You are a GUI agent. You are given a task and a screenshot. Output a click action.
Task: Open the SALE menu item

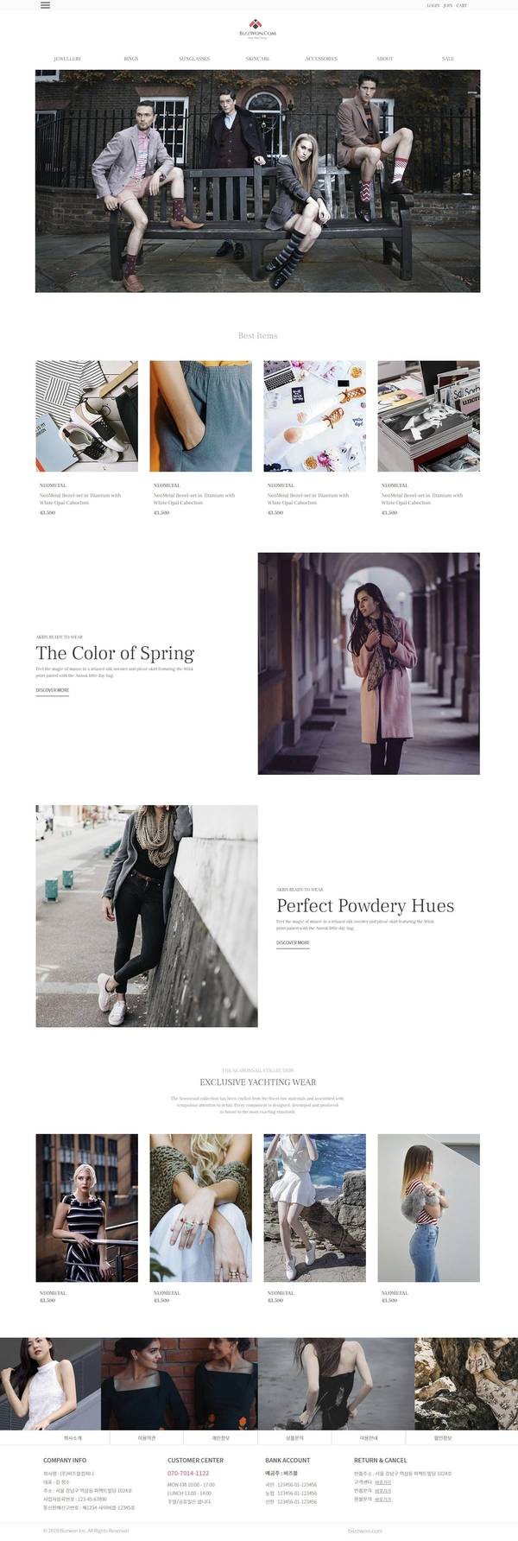click(447, 59)
